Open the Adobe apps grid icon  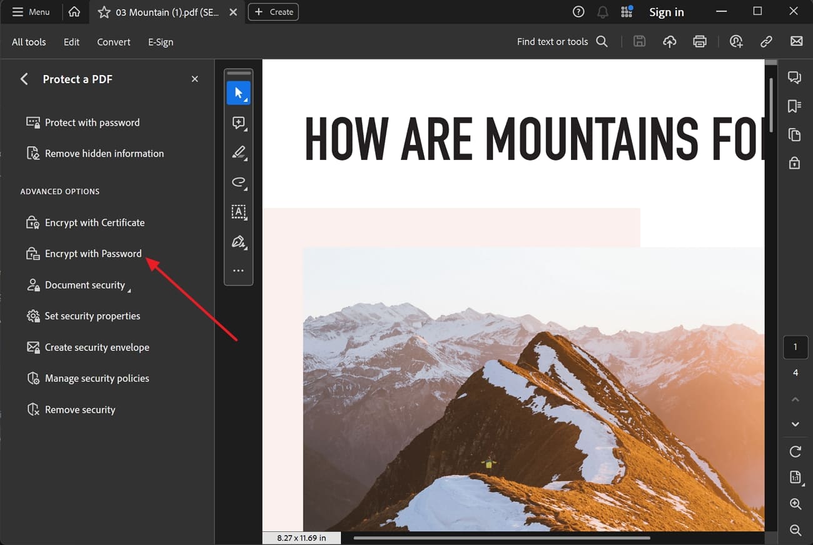(626, 12)
